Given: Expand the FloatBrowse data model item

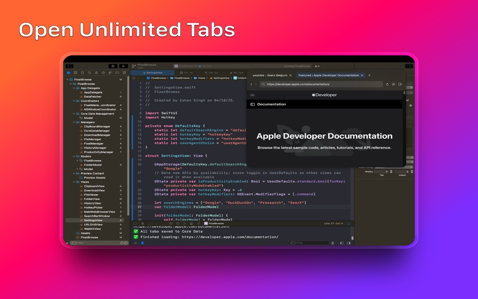Looking at the screenshot, I should coord(77,161).
